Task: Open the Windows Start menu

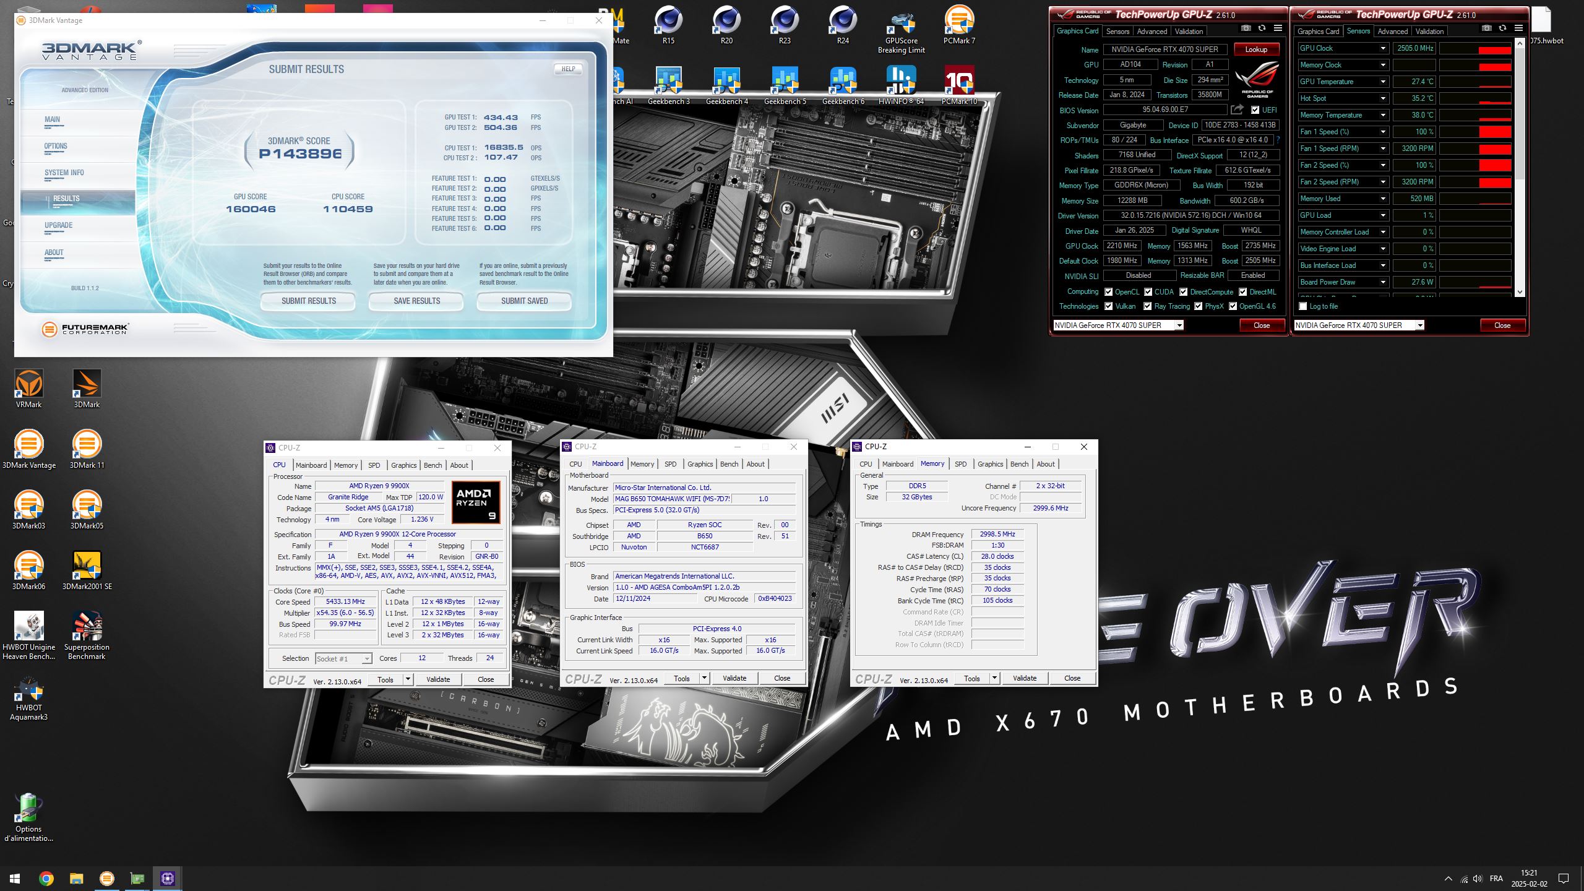Action: (x=15, y=879)
